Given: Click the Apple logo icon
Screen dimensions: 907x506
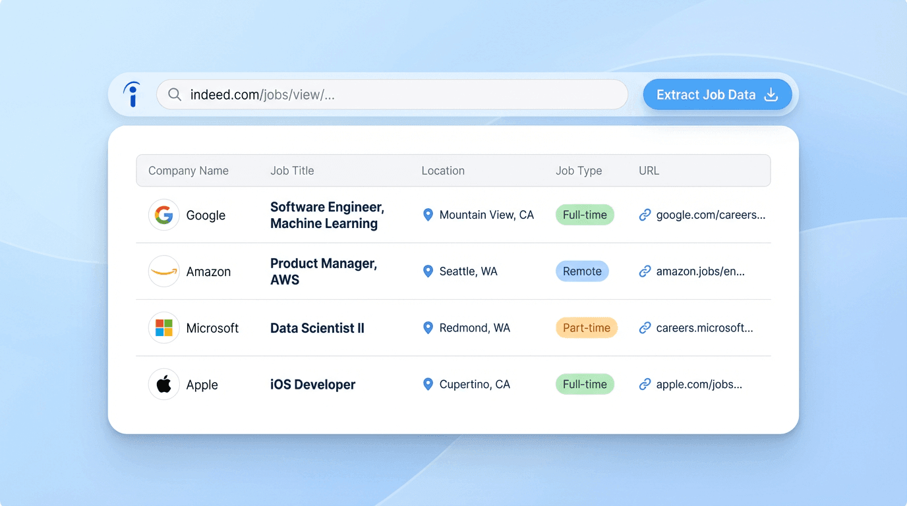Looking at the screenshot, I should [x=163, y=384].
